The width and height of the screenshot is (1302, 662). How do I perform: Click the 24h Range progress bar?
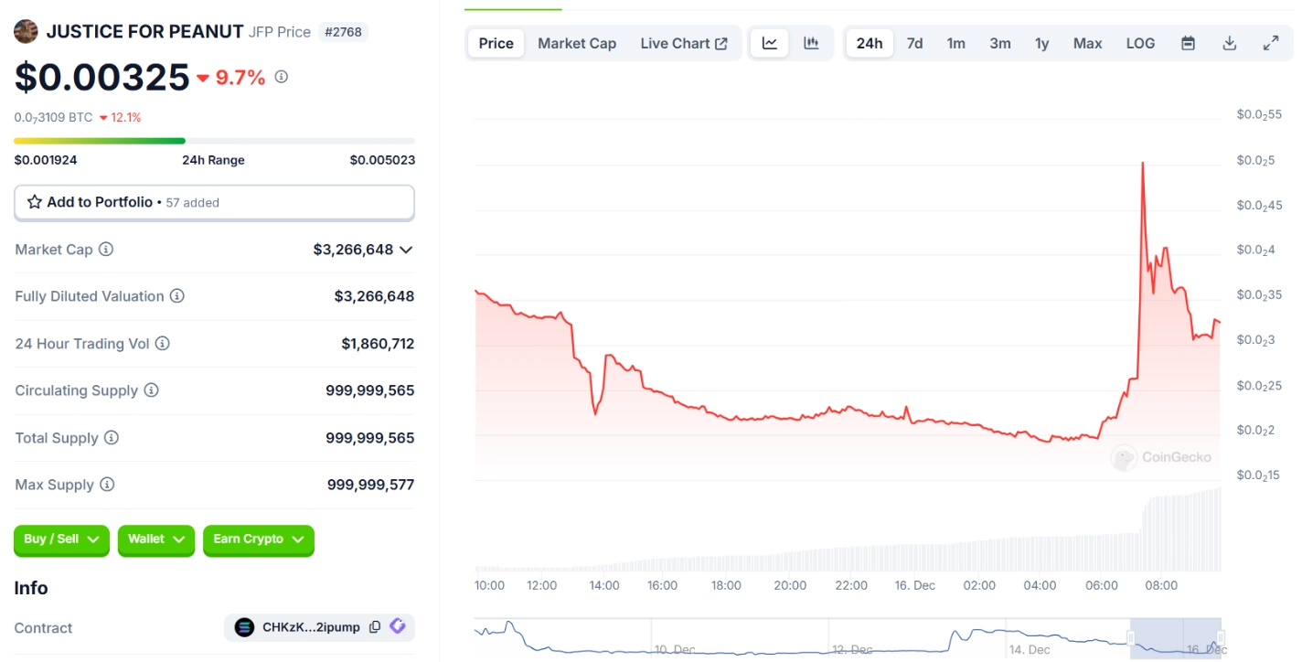214,141
